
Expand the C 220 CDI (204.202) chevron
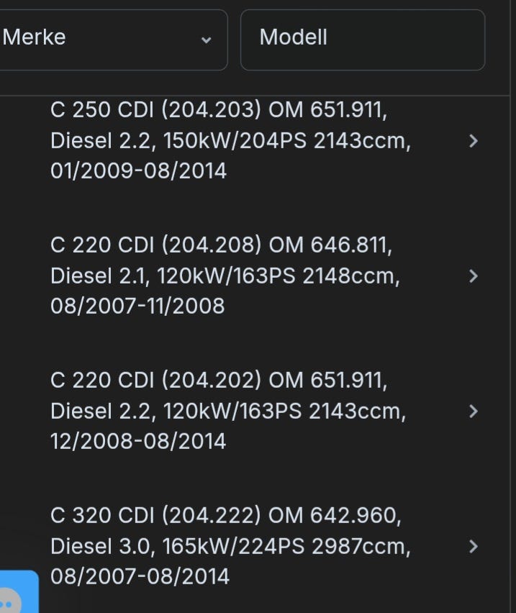[x=473, y=411]
